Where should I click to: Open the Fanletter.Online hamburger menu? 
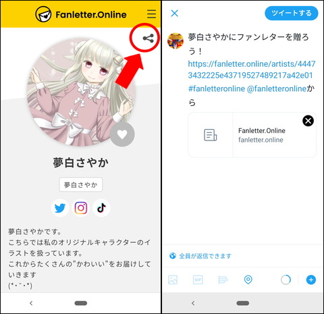(151, 14)
